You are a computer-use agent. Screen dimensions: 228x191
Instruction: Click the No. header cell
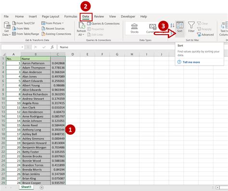tap(13, 59)
